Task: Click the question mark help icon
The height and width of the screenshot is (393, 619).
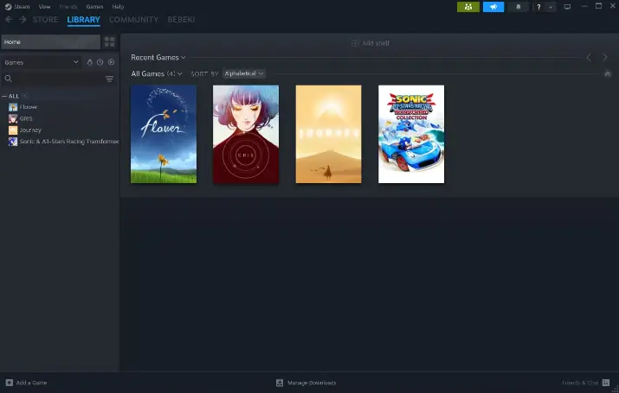Action: pyautogui.click(x=538, y=7)
